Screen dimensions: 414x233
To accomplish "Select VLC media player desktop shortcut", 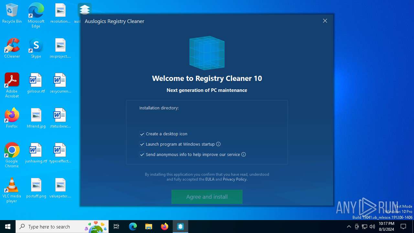I will 12,190.
